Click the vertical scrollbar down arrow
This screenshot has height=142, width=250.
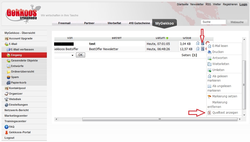point(244,115)
